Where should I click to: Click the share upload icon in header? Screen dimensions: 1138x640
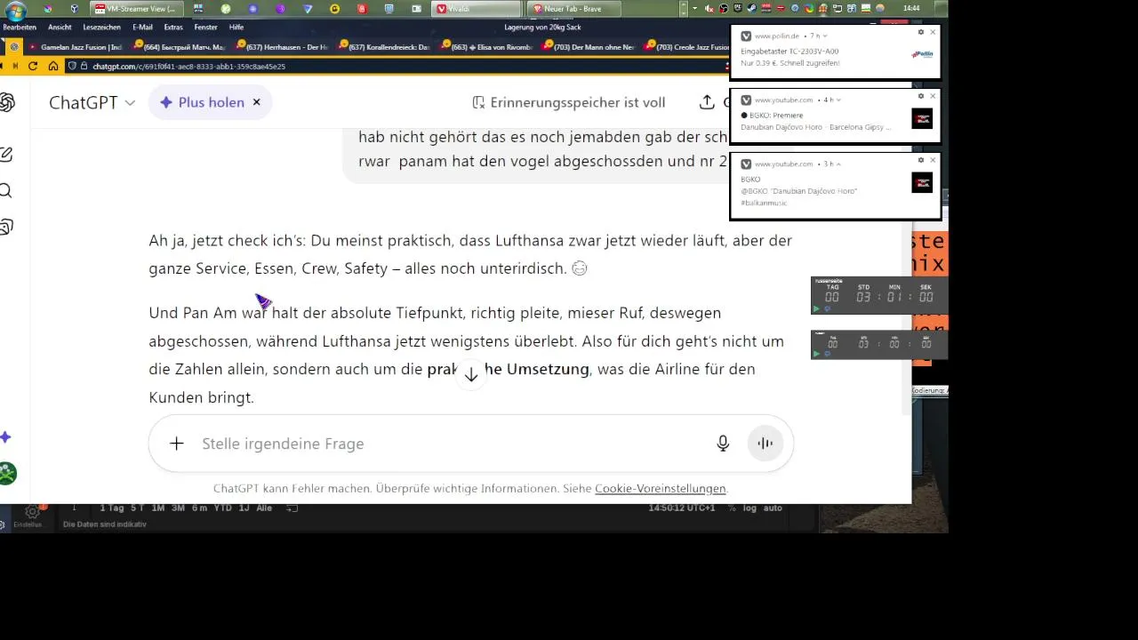707,102
